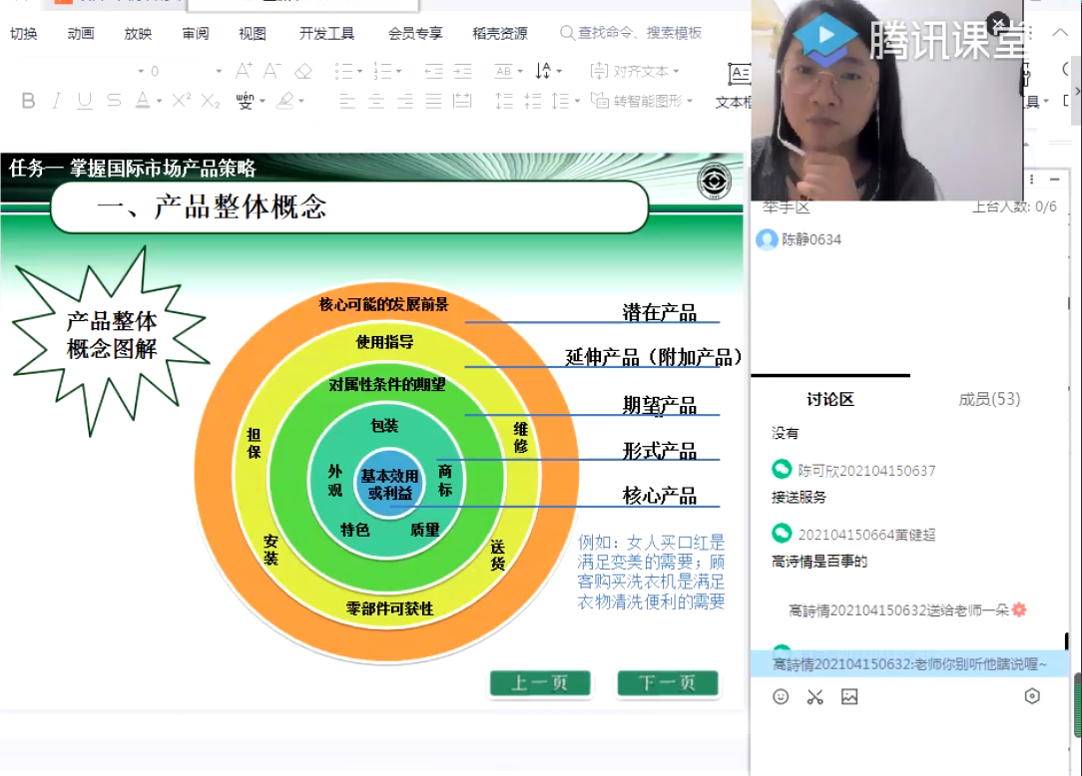Viewport: 1082px width, 776px height.
Task: Apply superscript X² formatting
Action: (181, 101)
